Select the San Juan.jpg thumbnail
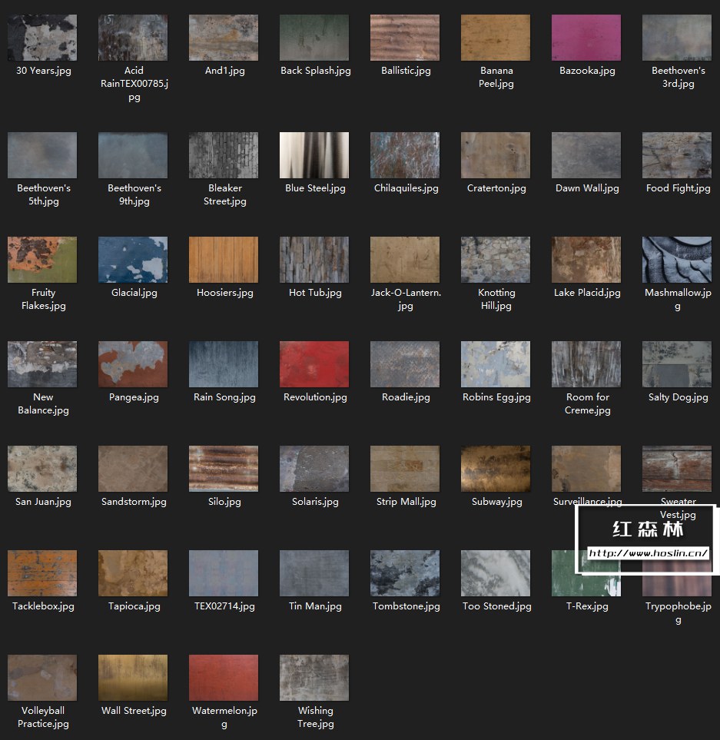The height and width of the screenshot is (740, 720). coord(42,469)
